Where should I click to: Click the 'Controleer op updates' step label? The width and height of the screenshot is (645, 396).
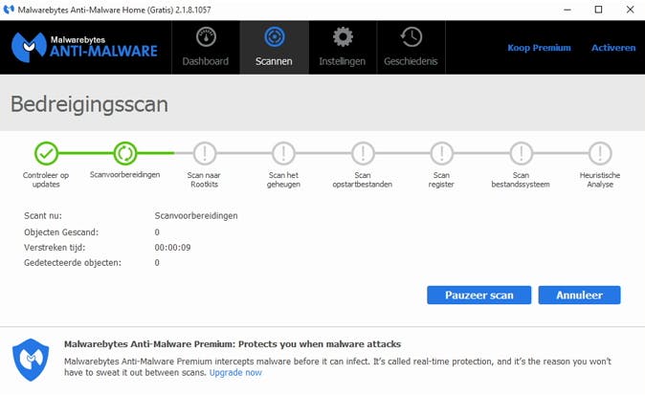tap(46, 180)
